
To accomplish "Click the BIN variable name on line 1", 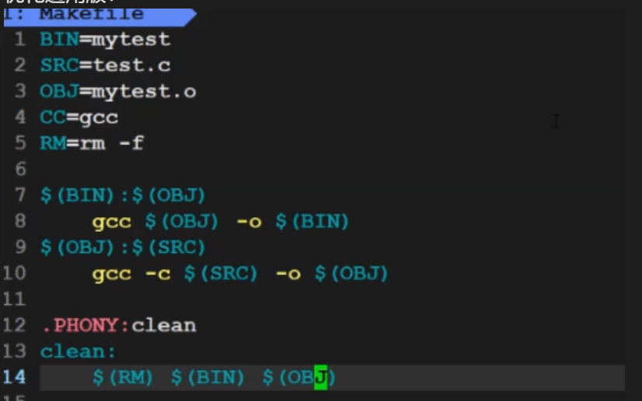I will [x=59, y=39].
